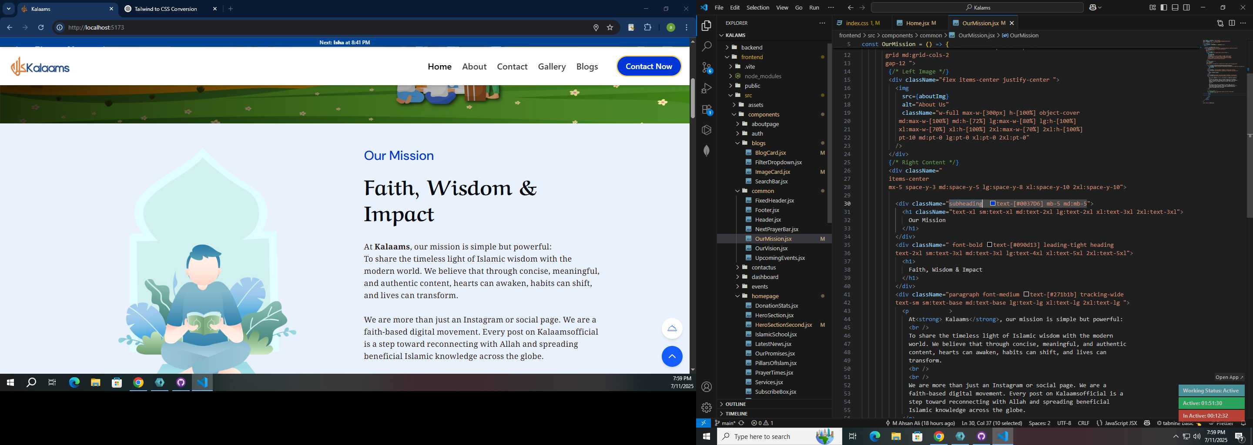The image size is (1253, 445).
Task: Open the Chrome tab search dropdown arrow
Action: coord(8,9)
